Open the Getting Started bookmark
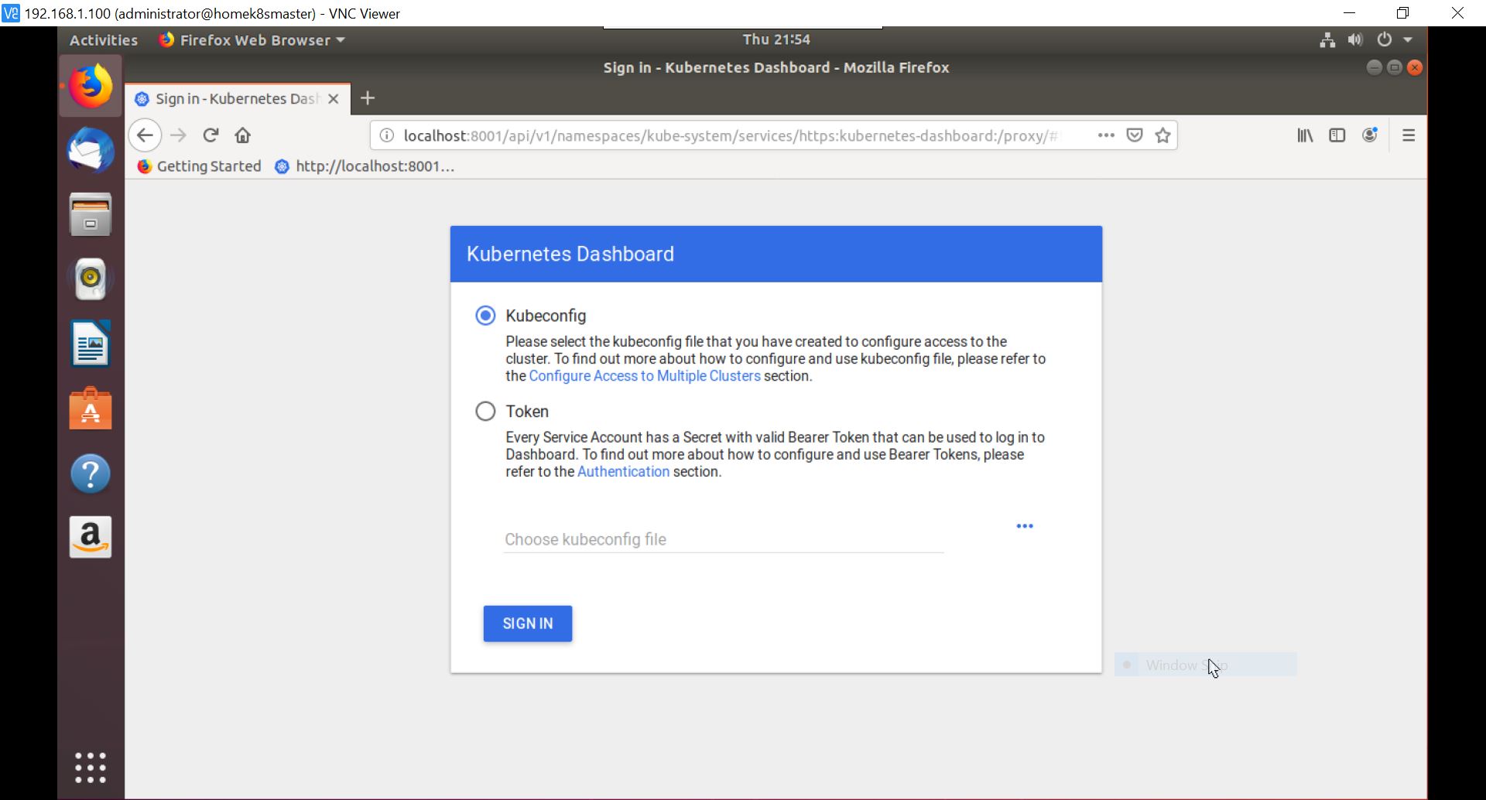 [200, 166]
